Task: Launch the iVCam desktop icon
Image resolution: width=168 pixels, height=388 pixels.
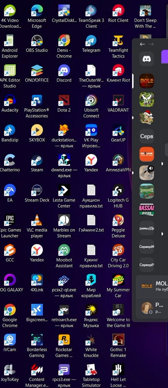Action: 10,340
